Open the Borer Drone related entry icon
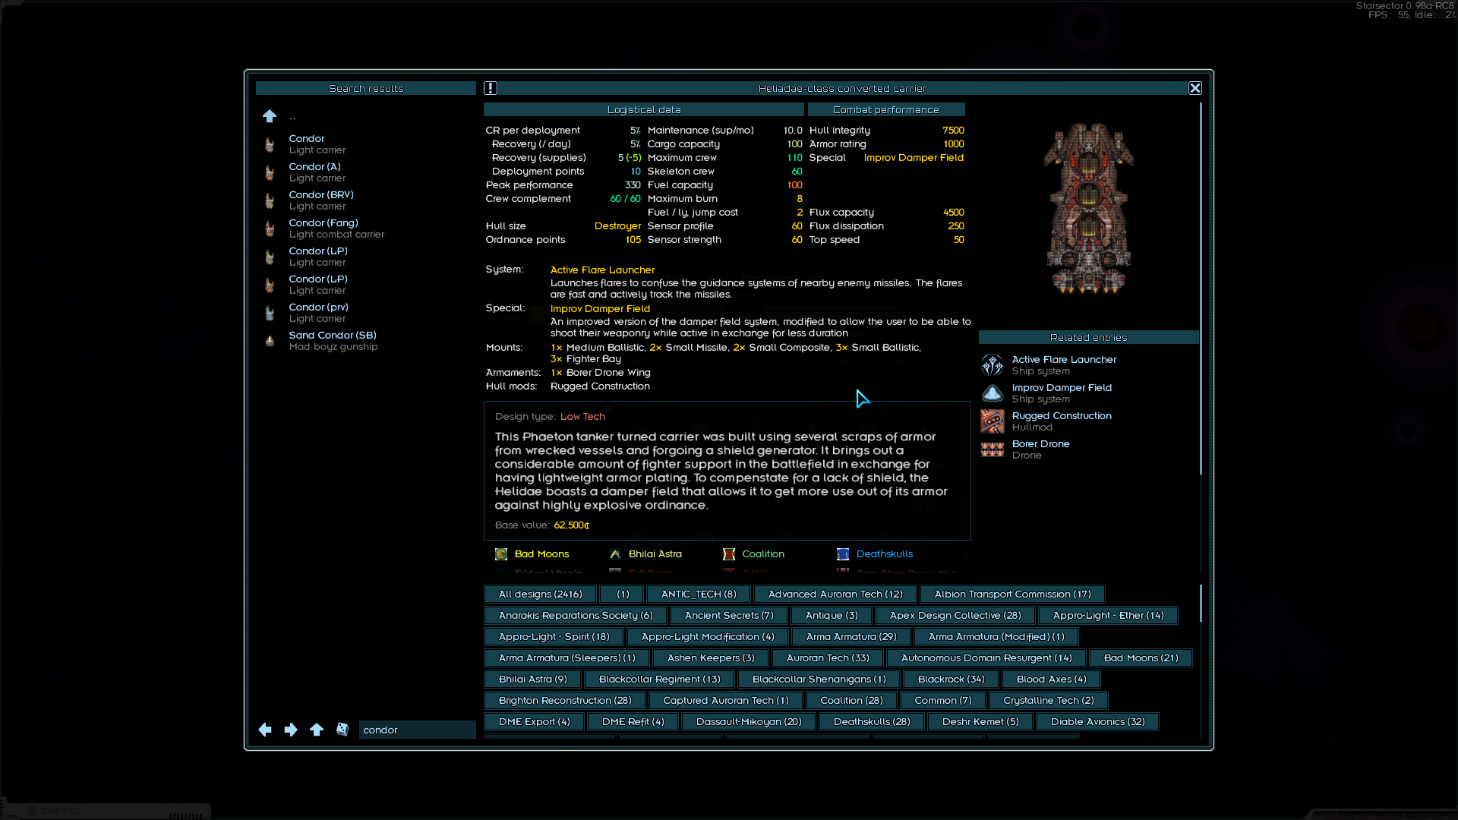This screenshot has width=1458, height=820. (x=993, y=449)
